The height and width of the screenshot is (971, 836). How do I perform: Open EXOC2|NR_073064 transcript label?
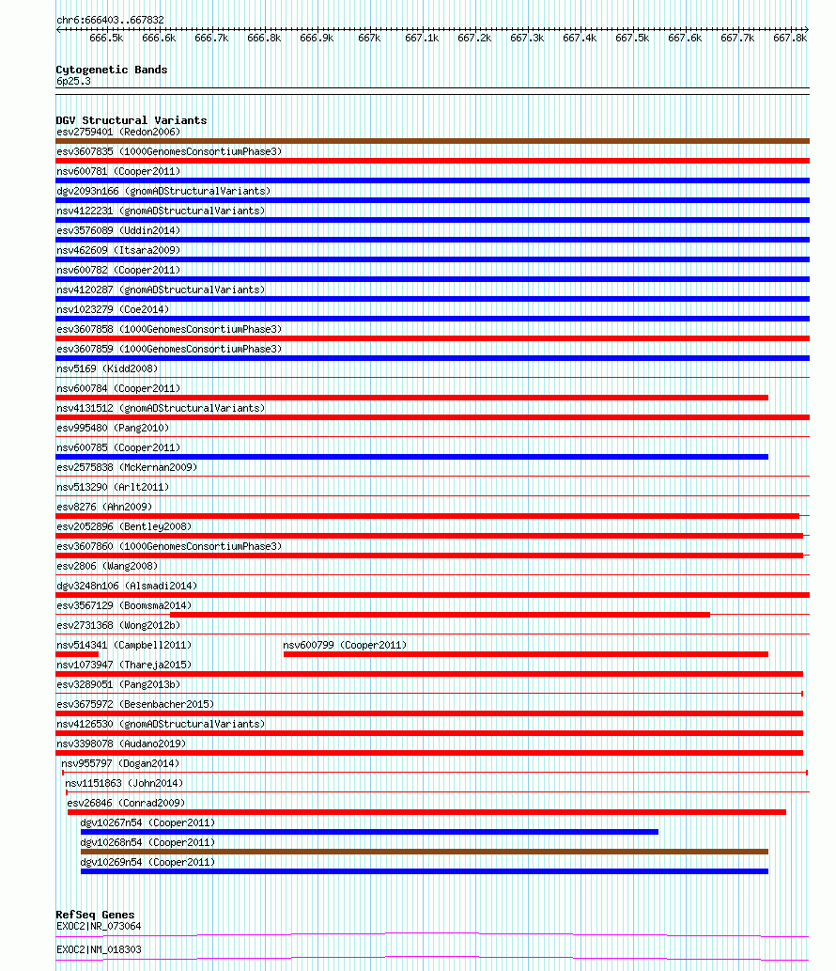coord(99,927)
